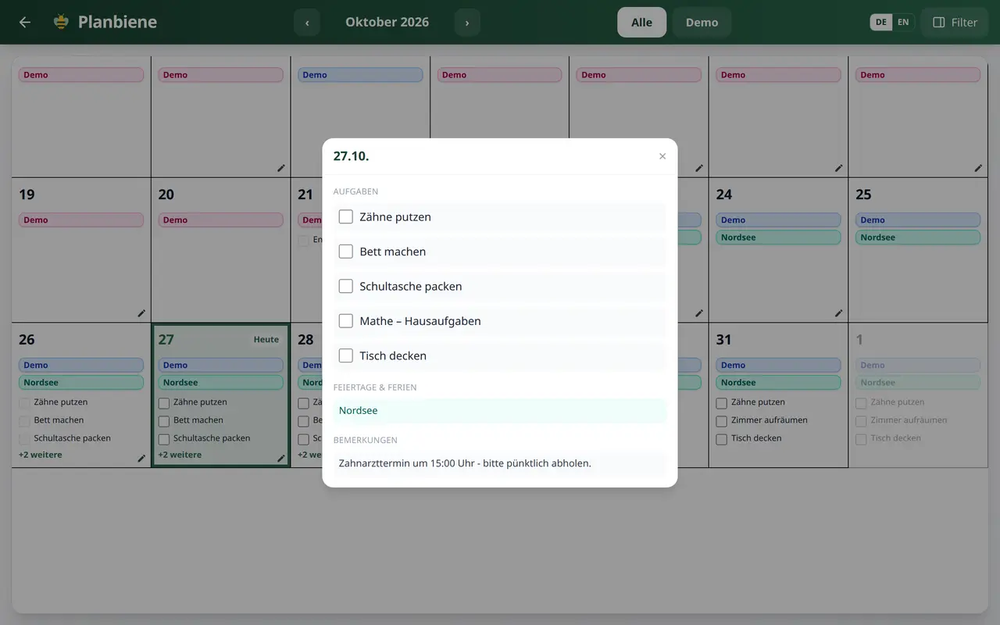The width and height of the screenshot is (1000, 625).
Task: Select the Zahnarzttermin remark text
Action: [465, 463]
